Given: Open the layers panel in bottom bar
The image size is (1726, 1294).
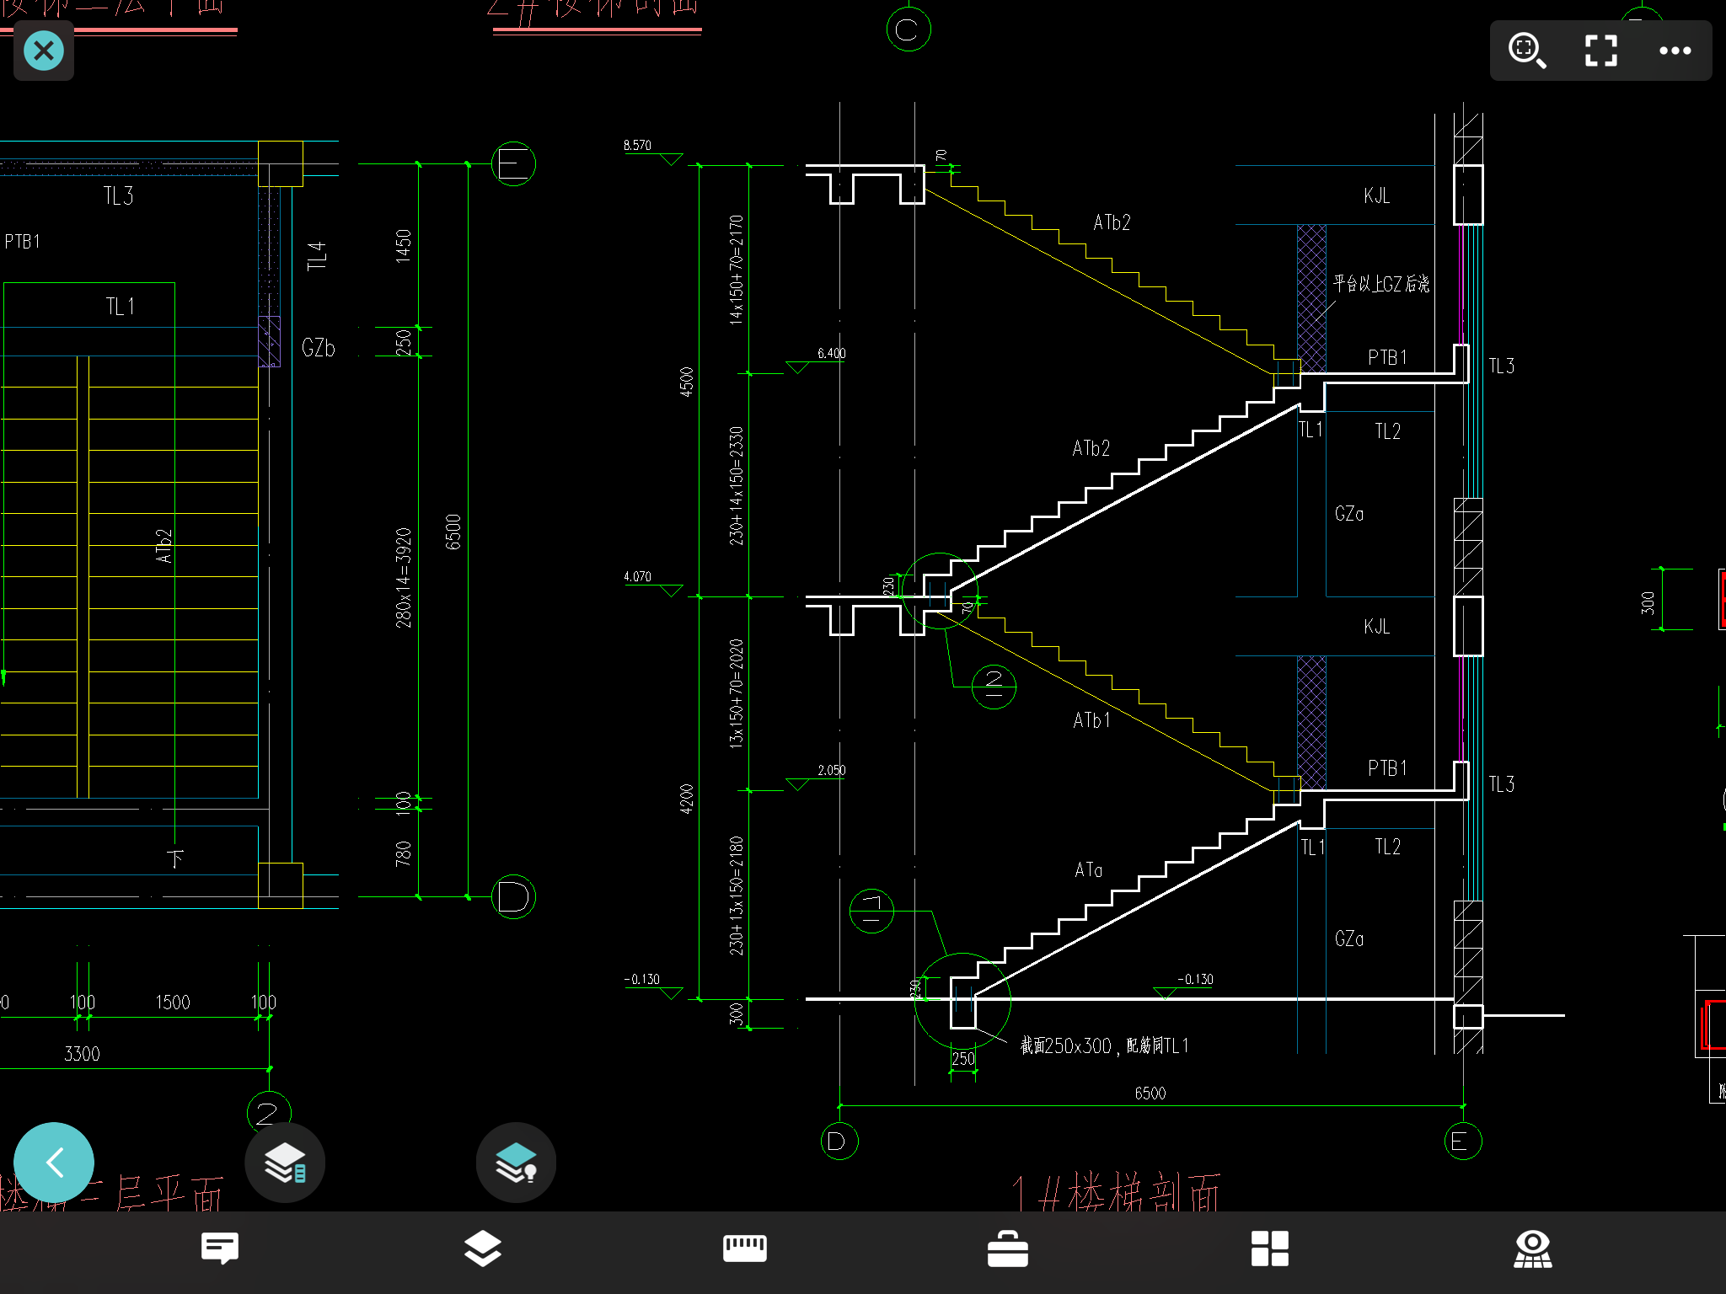Looking at the screenshot, I should coord(483,1249).
